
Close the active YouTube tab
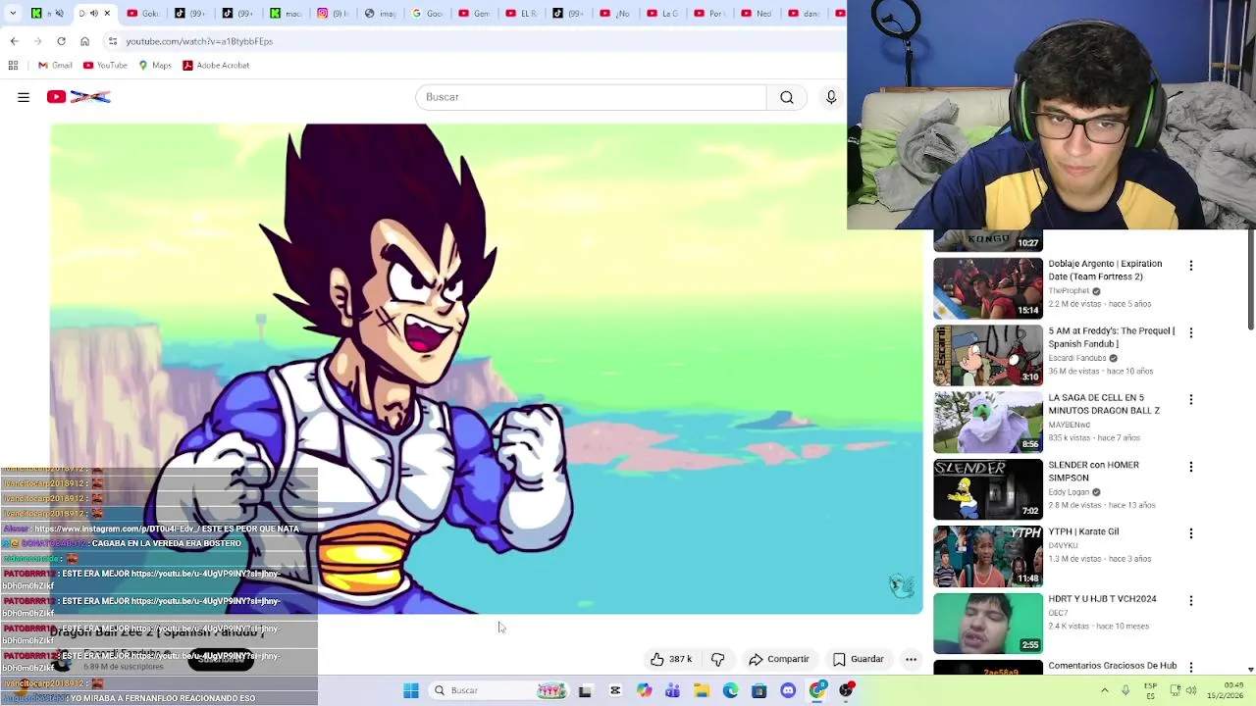click(107, 14)
